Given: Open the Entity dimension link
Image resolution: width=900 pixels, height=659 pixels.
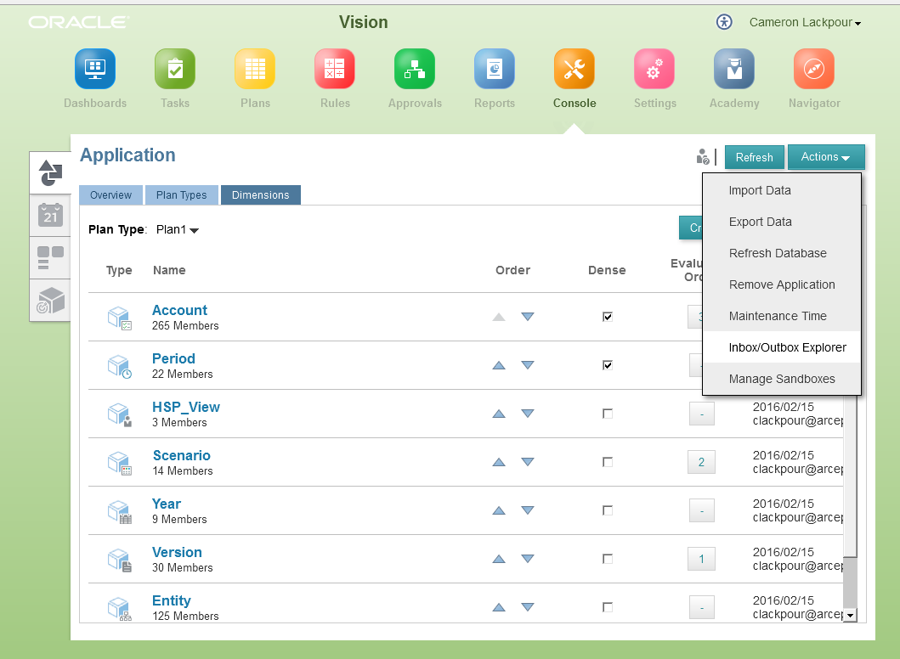Looking at the screenshot, I should point(171,600).
